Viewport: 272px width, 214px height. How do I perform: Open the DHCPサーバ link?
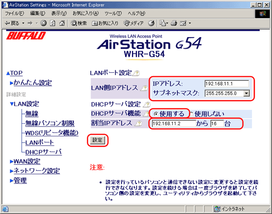point(44,152)
